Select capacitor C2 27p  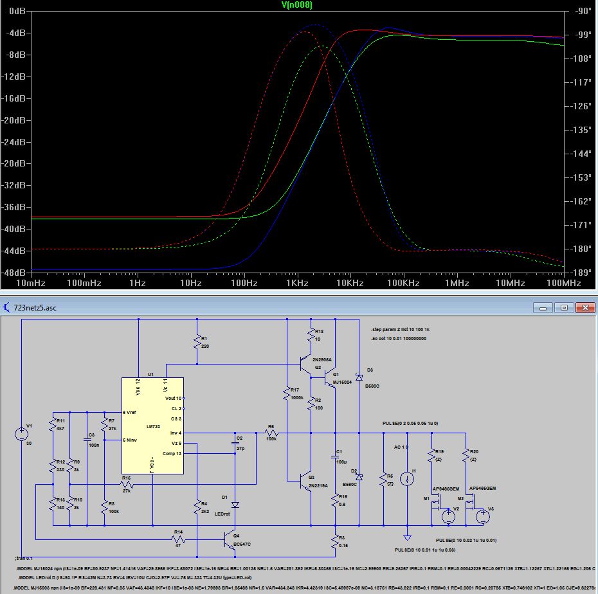(x=235, y=444)
